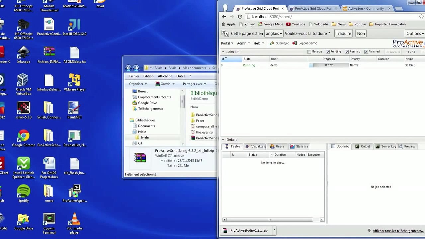Select Google Drive in Explorer sidebar
The image size is (425, 239).
click(147, 103)
